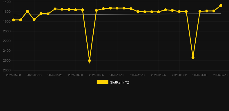The height and width of the screenshot is (111, 229).
Task: Click the y-axis label 2400
Action: pos(7,51)
